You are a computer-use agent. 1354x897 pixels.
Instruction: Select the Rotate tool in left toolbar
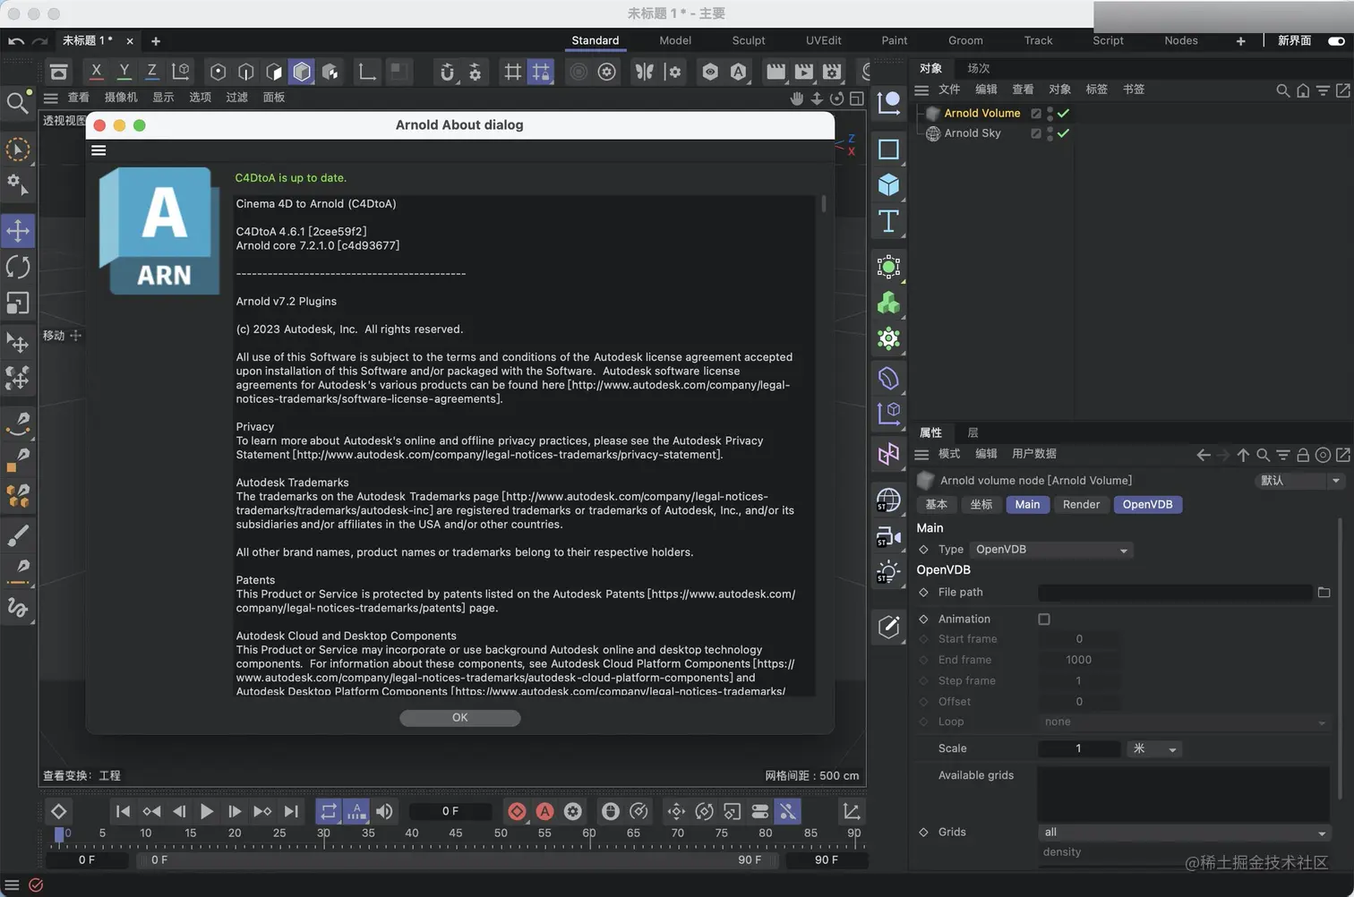[x=18, y=267]
